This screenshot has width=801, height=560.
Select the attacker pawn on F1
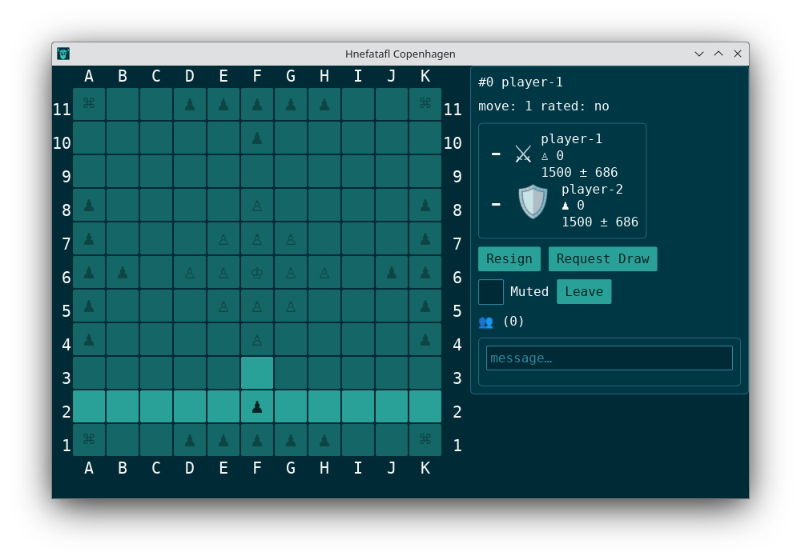[x=257, y=441]
